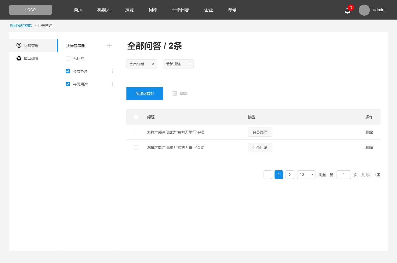Click the 返回我的技能 breadcrumb link
Image resolution: width=397 pixels, height=263 pixels.
(x=21, y=26)
